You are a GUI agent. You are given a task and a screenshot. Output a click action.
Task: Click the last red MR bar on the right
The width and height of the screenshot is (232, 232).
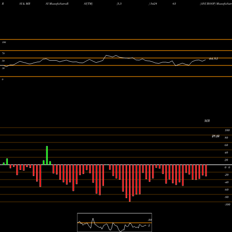(206, 171)
